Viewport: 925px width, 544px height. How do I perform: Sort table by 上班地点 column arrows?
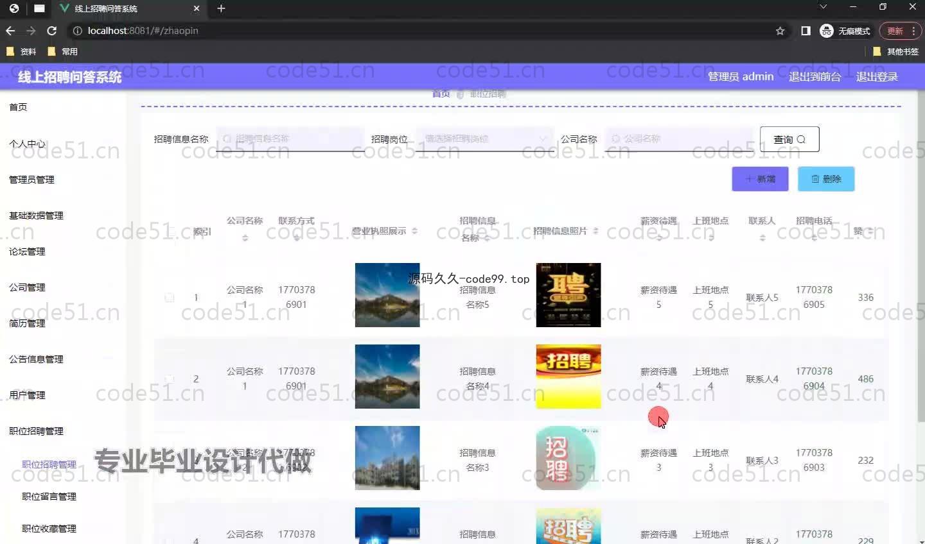(x=710, y=238)
